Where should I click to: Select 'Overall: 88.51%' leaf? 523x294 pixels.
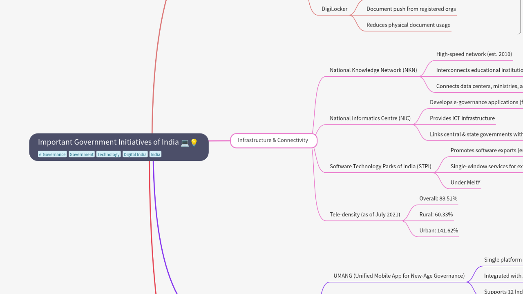pyautogui.click(x=438, y=198)
